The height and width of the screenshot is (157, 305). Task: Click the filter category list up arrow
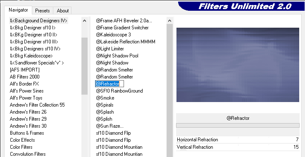(x=84, y=20)
